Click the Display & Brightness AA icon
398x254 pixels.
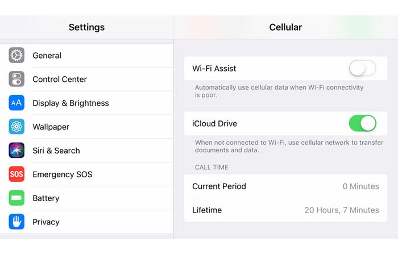pyautogui.click(x=16, y=103)
